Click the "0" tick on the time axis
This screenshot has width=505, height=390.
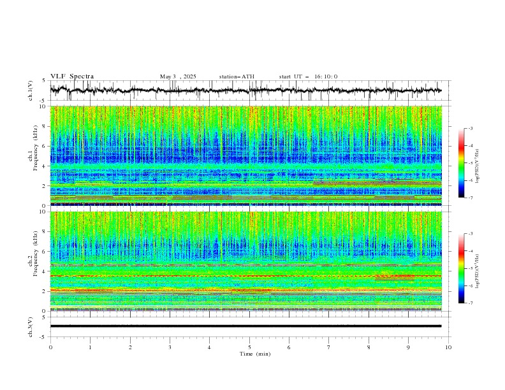(50, 347)
